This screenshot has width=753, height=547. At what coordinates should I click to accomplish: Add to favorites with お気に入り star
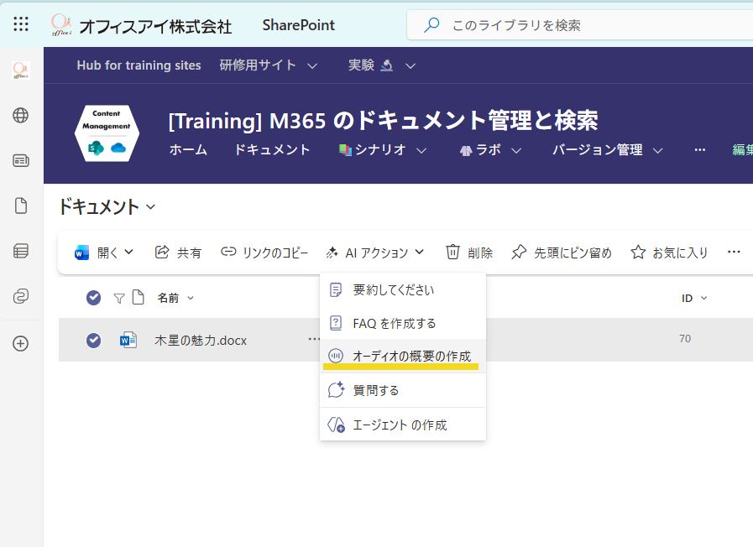(669, 253)
